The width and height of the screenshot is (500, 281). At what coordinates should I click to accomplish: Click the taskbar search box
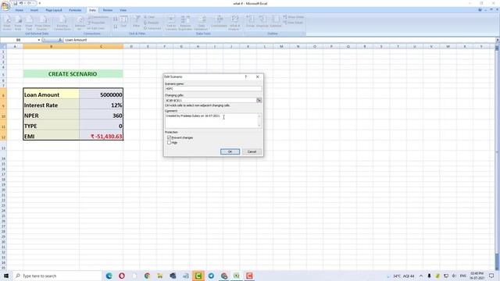57,276
